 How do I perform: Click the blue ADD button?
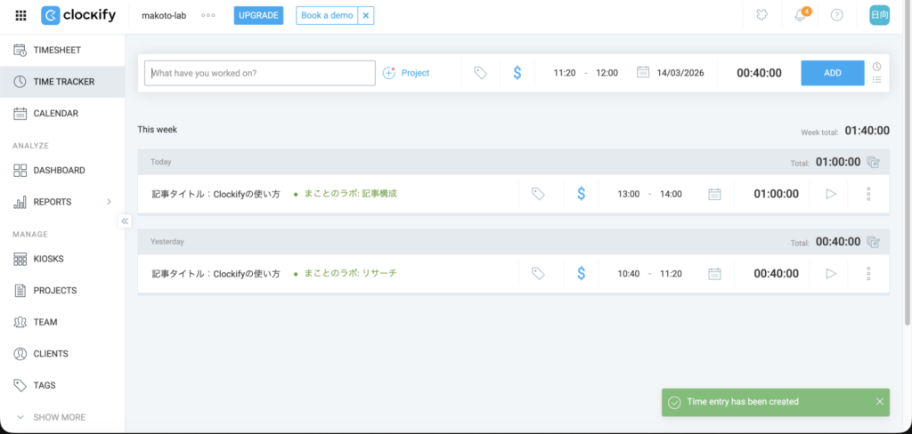pyautogui.click(x=832, y=73)
